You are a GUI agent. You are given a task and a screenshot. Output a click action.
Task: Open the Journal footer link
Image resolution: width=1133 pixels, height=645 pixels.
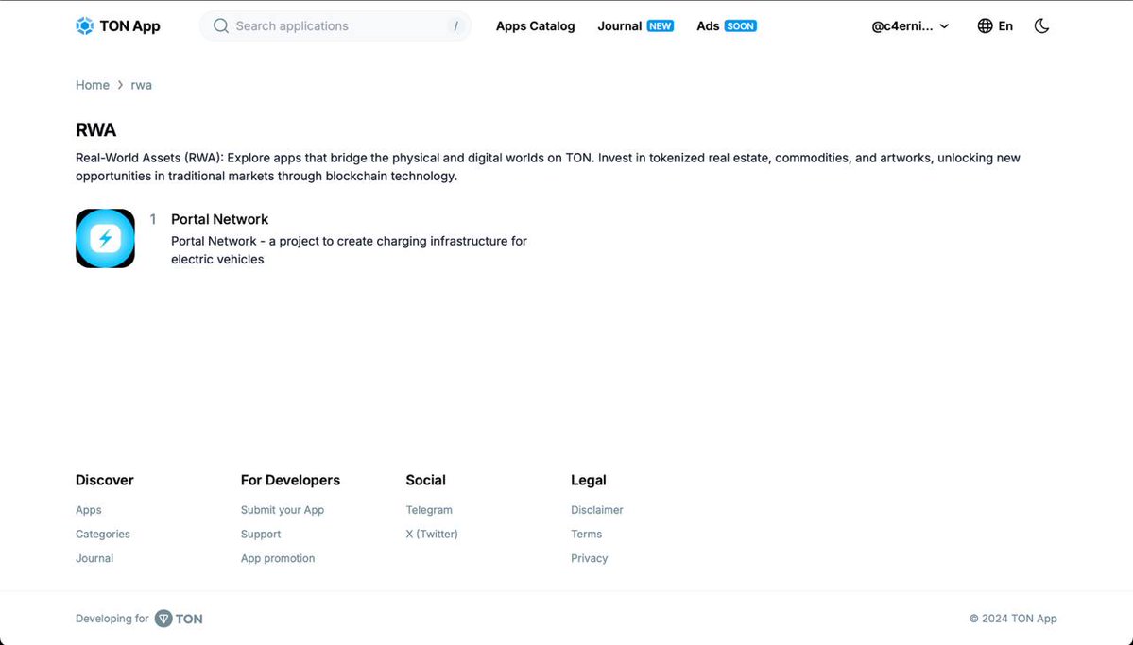click(x=94, y=558)
